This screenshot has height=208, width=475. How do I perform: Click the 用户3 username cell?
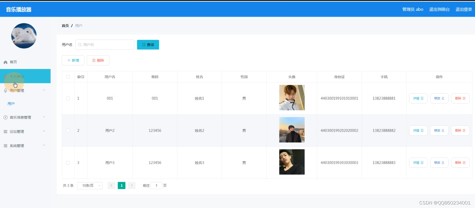point(110,163)
